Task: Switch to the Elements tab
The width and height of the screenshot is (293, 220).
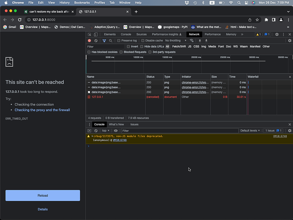Action: [110, 34]
